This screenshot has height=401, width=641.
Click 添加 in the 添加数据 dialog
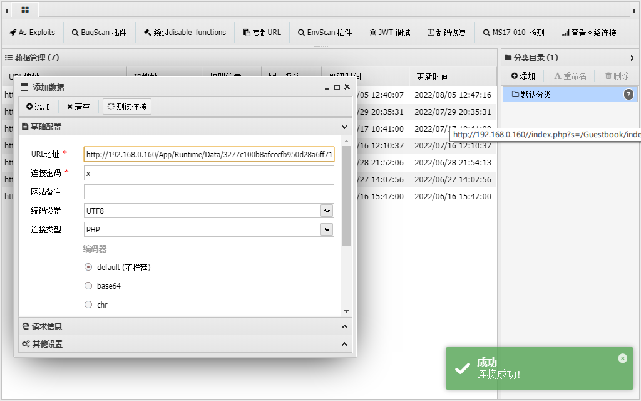pos(38,107)
